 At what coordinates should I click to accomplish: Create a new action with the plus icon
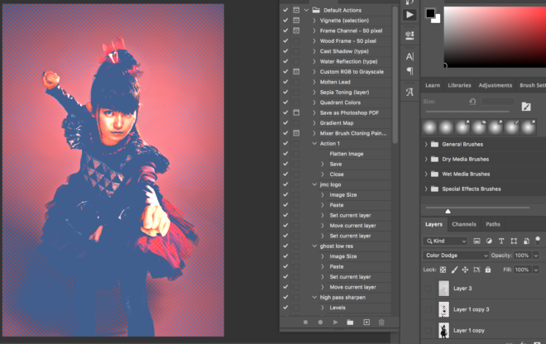[x=366, y=322]
